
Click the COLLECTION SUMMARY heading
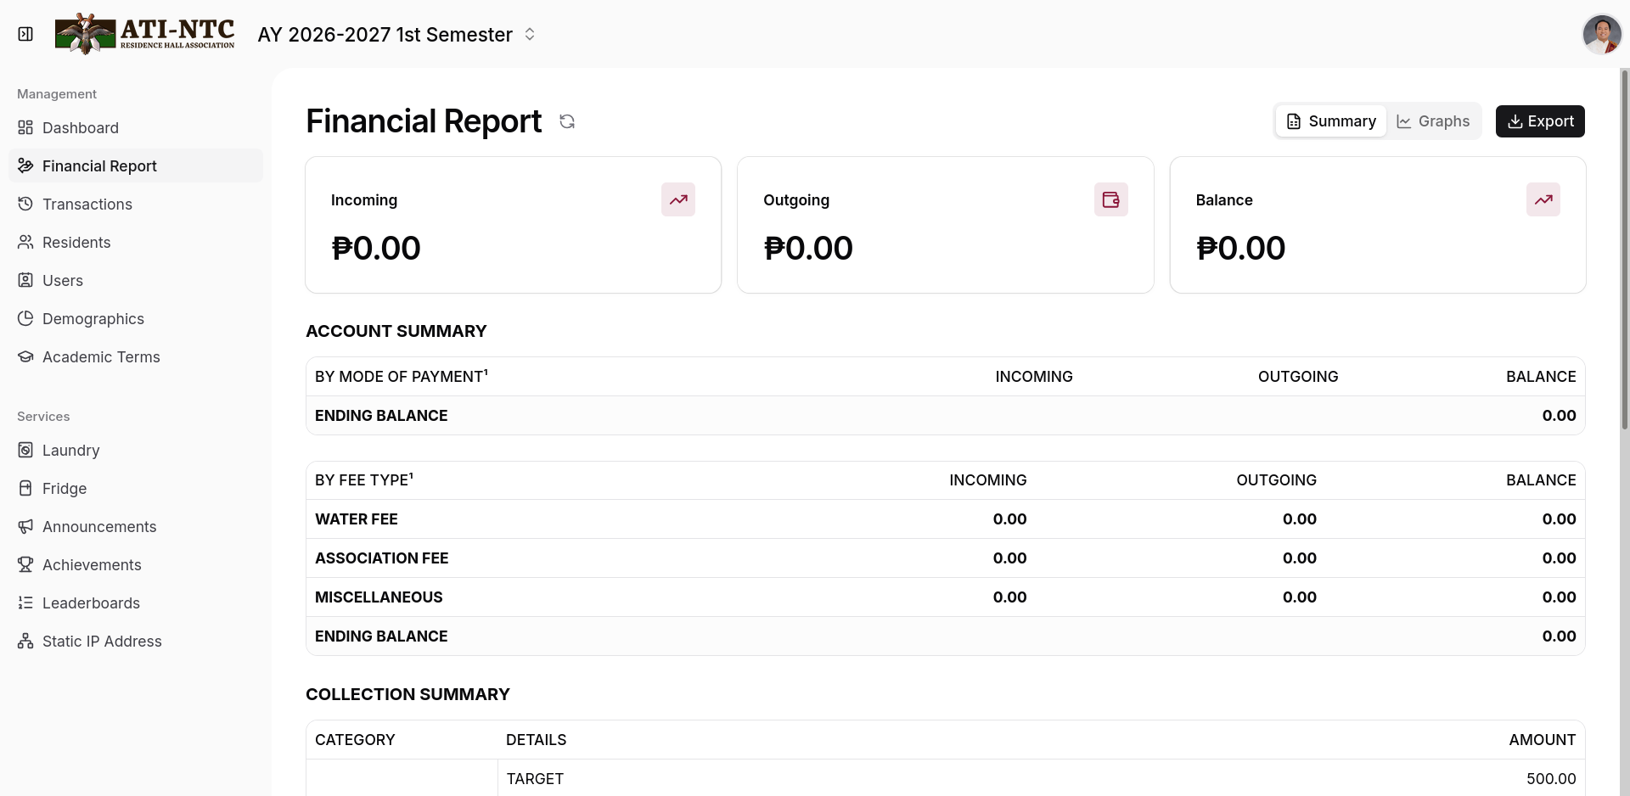click(x=407, y=694)
